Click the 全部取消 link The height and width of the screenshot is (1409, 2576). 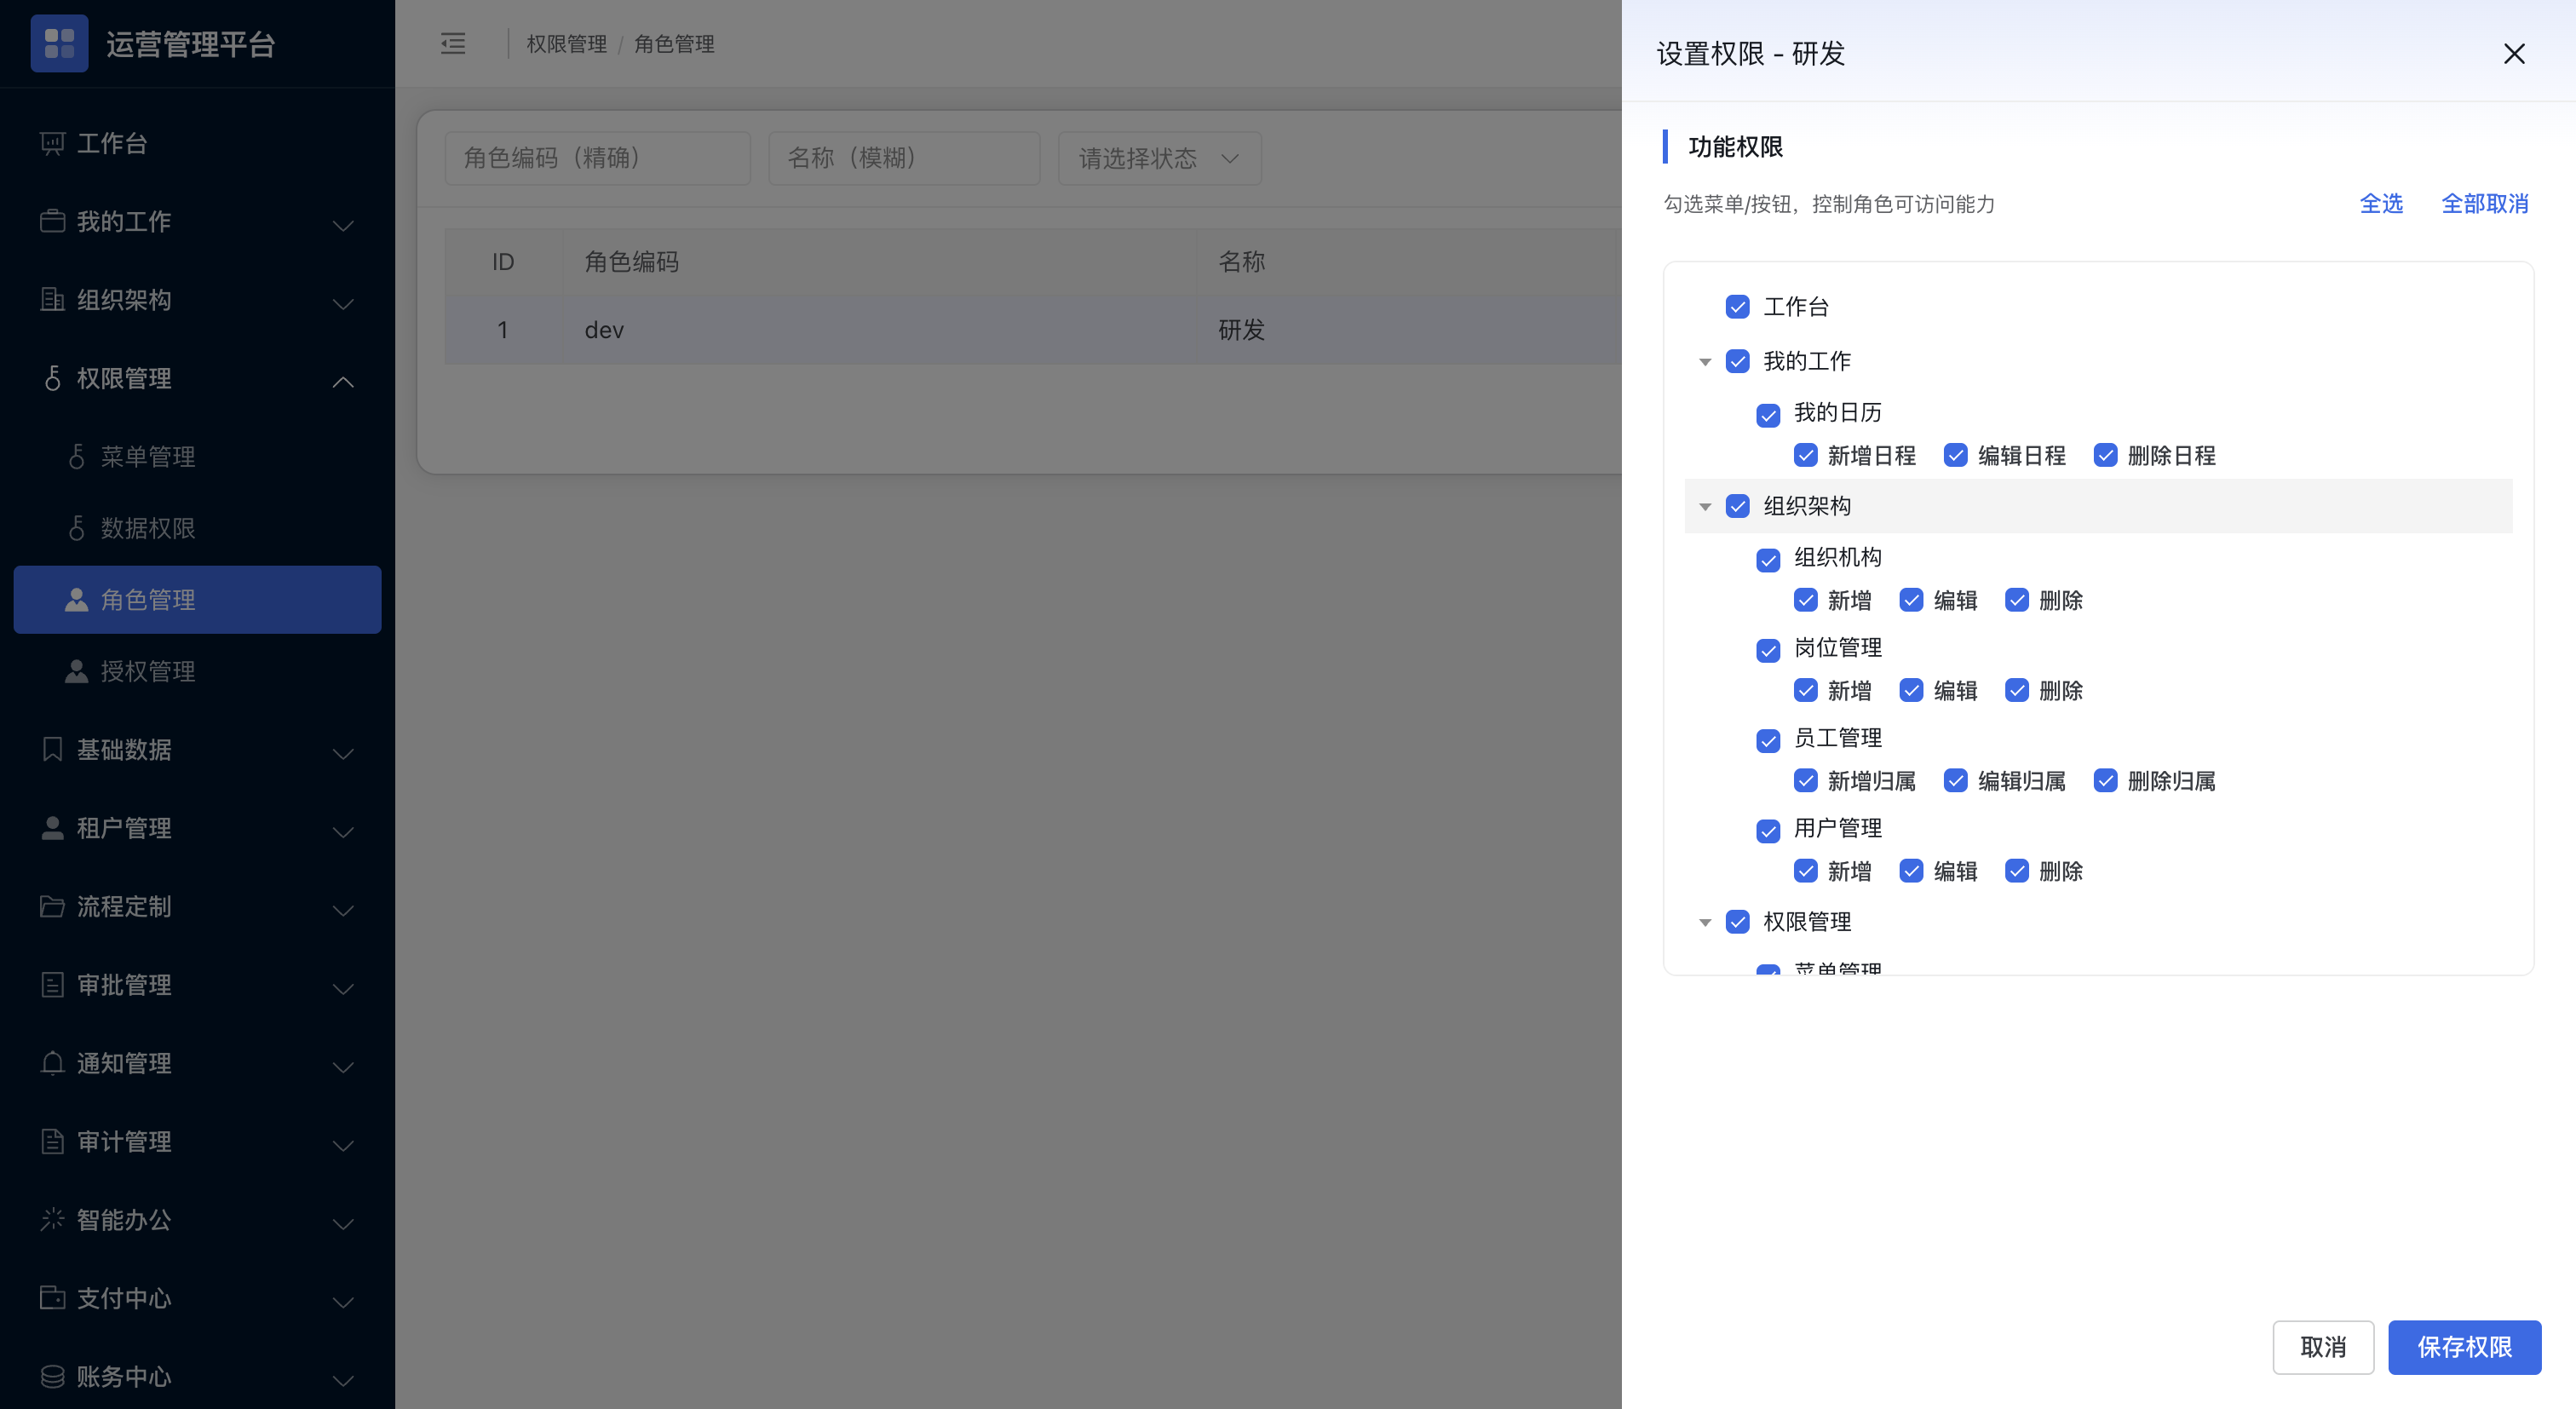click(2484, 204)
